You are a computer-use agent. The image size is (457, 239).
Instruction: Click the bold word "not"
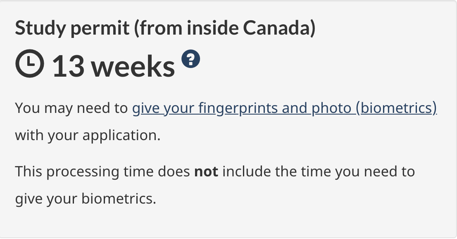[x=206, y=171]
